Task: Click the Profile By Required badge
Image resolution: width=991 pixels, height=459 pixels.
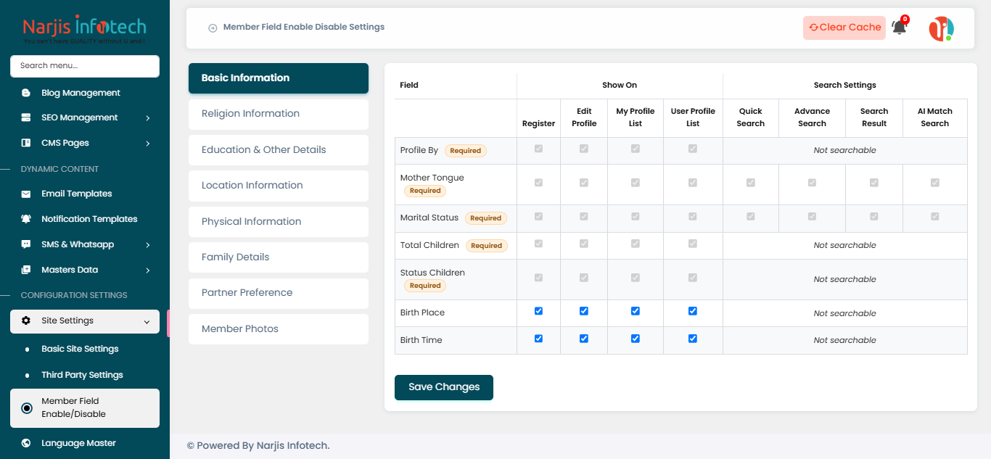Action: coord(466,151)
